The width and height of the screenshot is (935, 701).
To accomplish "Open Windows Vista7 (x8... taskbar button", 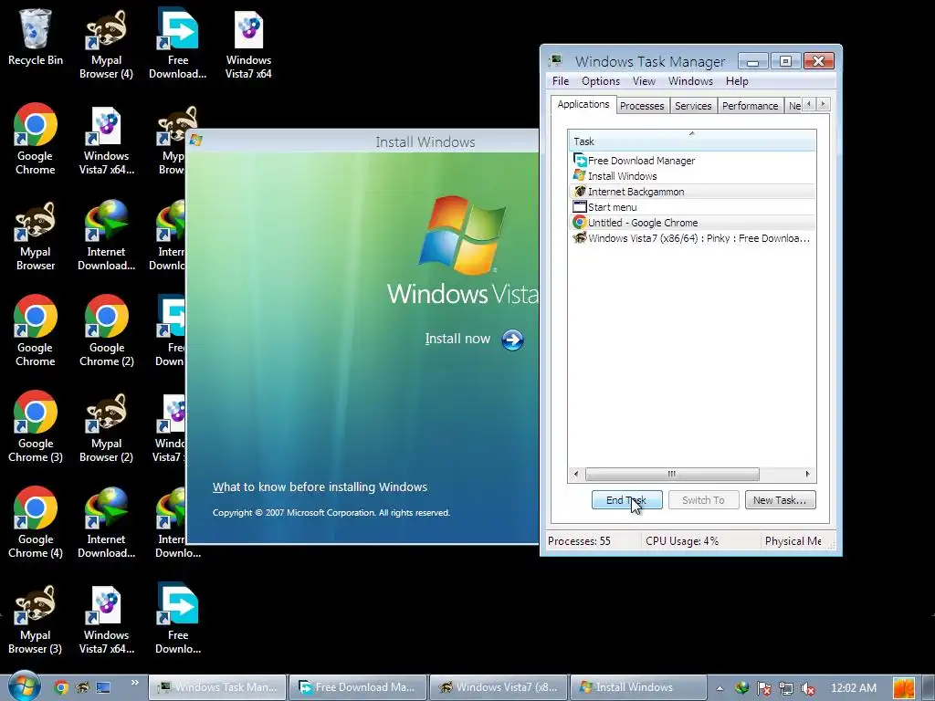I will 499,687.
